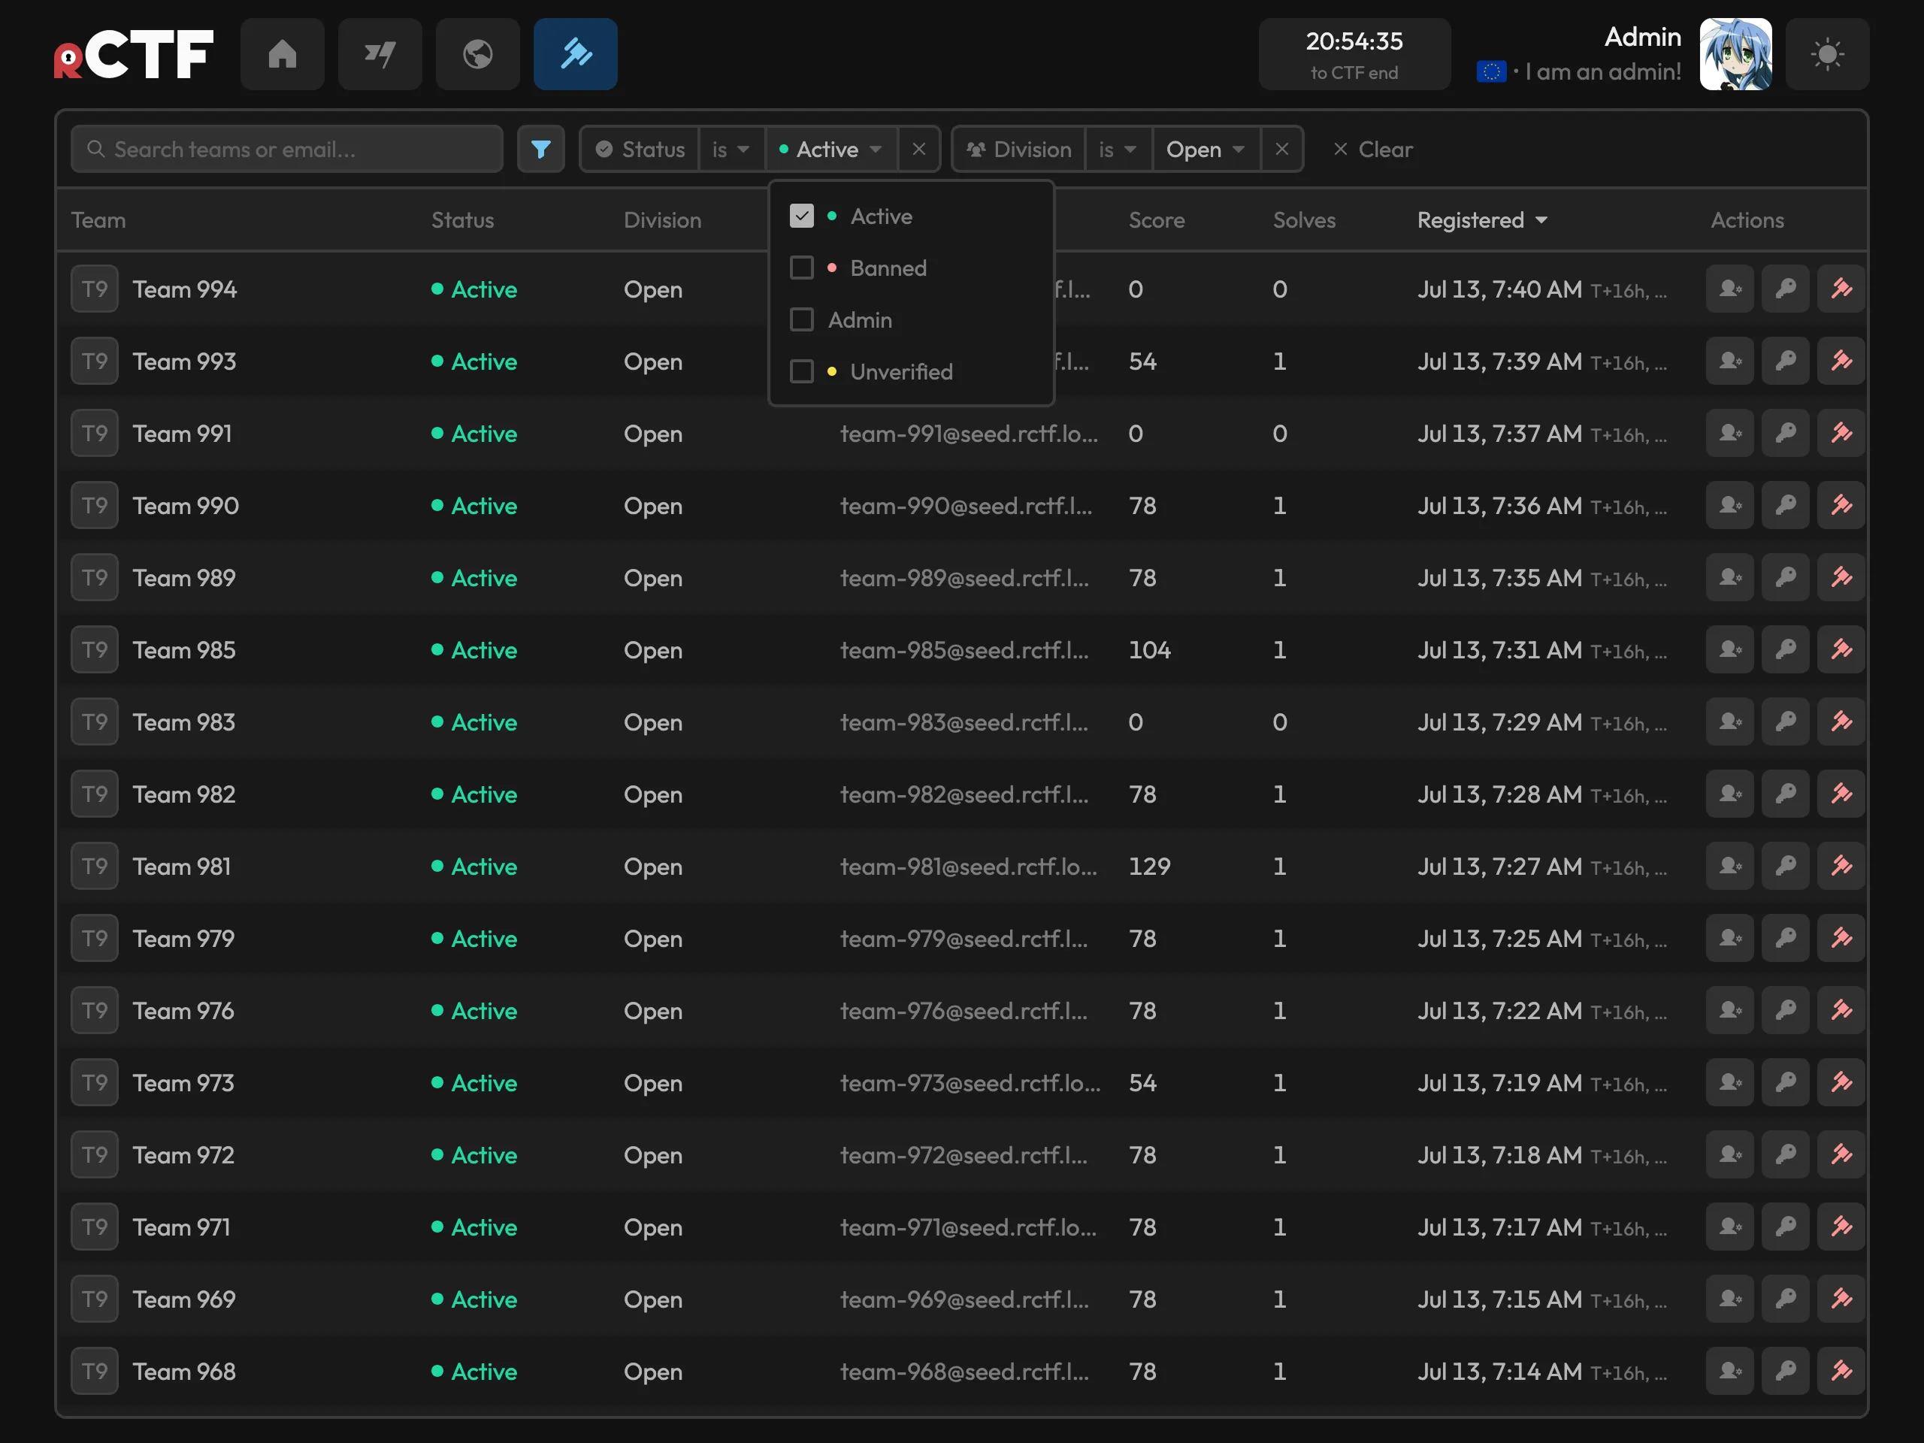This screenshot has height=1443, width=1924.
Task: Check the Unverified status checkbox
Action: click(x=802, y=371)
